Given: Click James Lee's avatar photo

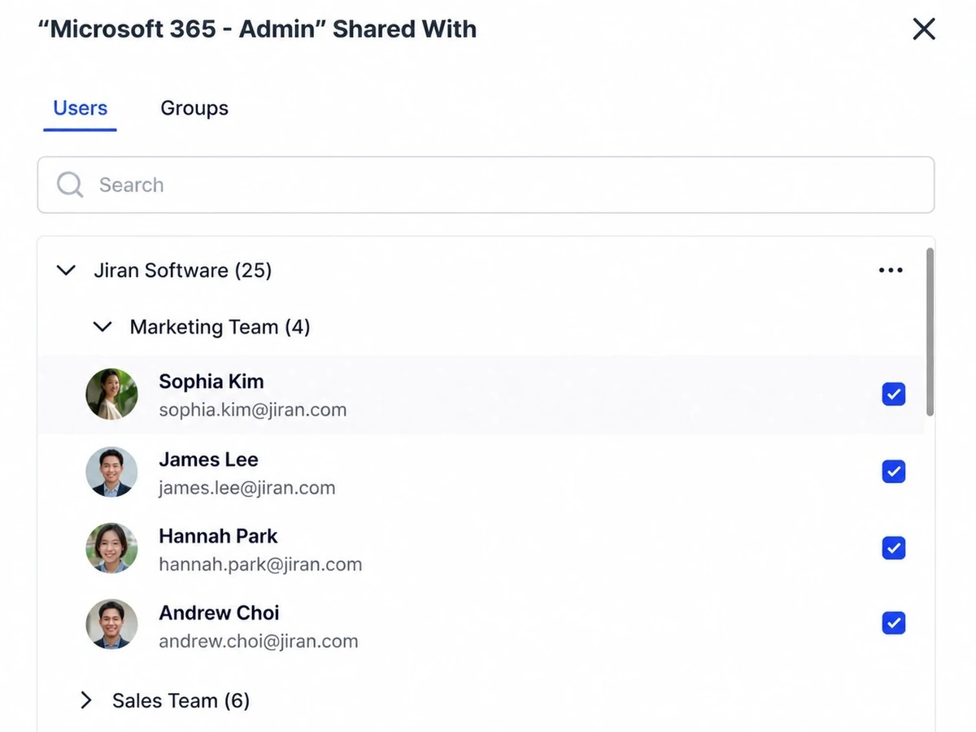Looking at the screenshot, I should [111, 472].
